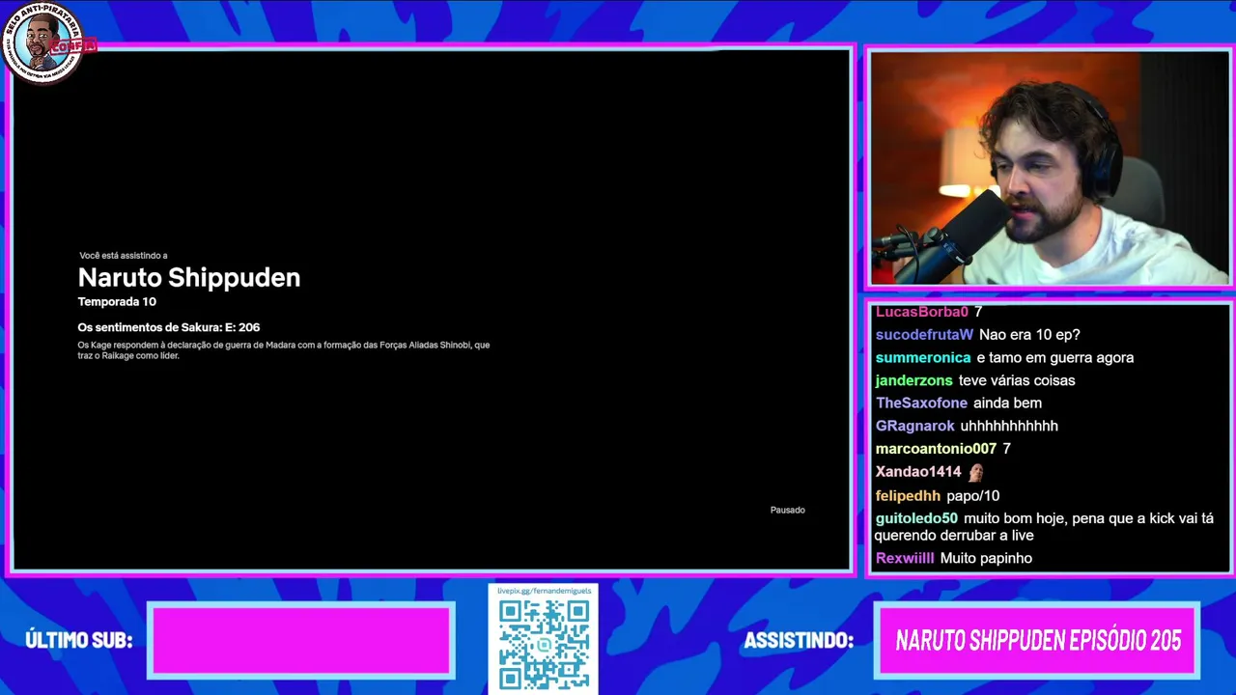Click the "Muito papinho" chat message
This screenshot has width=1236, height=695.
(986, 559)
